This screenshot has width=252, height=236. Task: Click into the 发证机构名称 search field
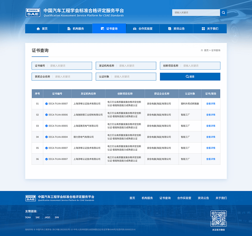136,66
